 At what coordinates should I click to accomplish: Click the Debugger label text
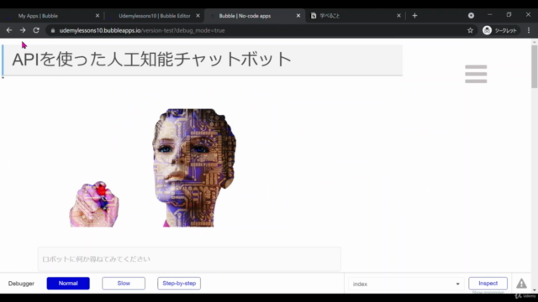point(21,284)
